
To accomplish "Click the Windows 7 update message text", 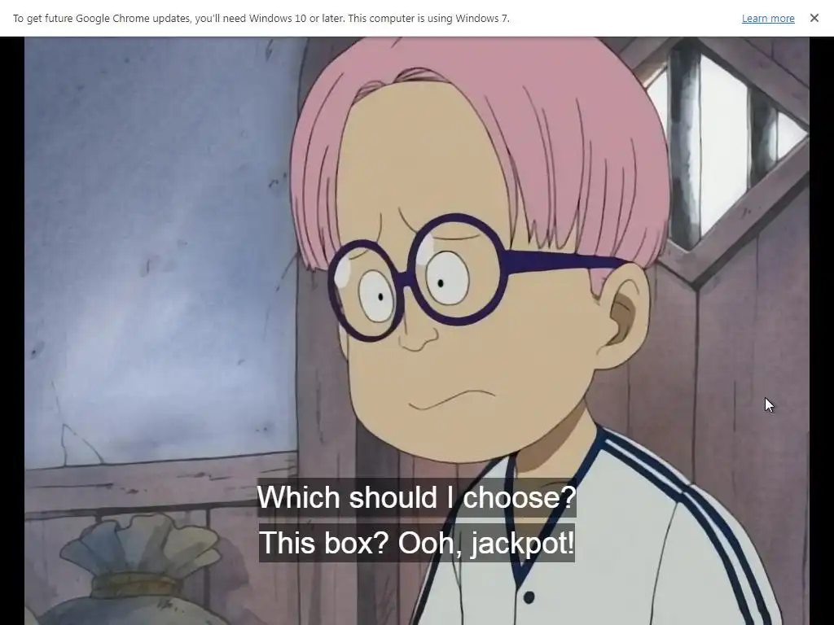I will (x=261, y=19).
